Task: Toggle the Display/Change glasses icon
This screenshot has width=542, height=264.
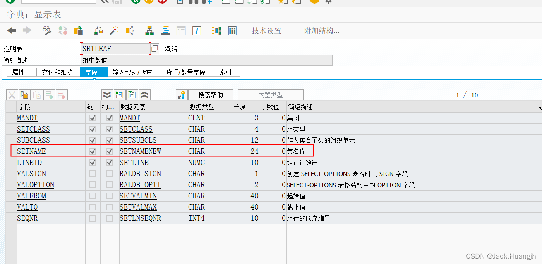Action: [46, 31]
